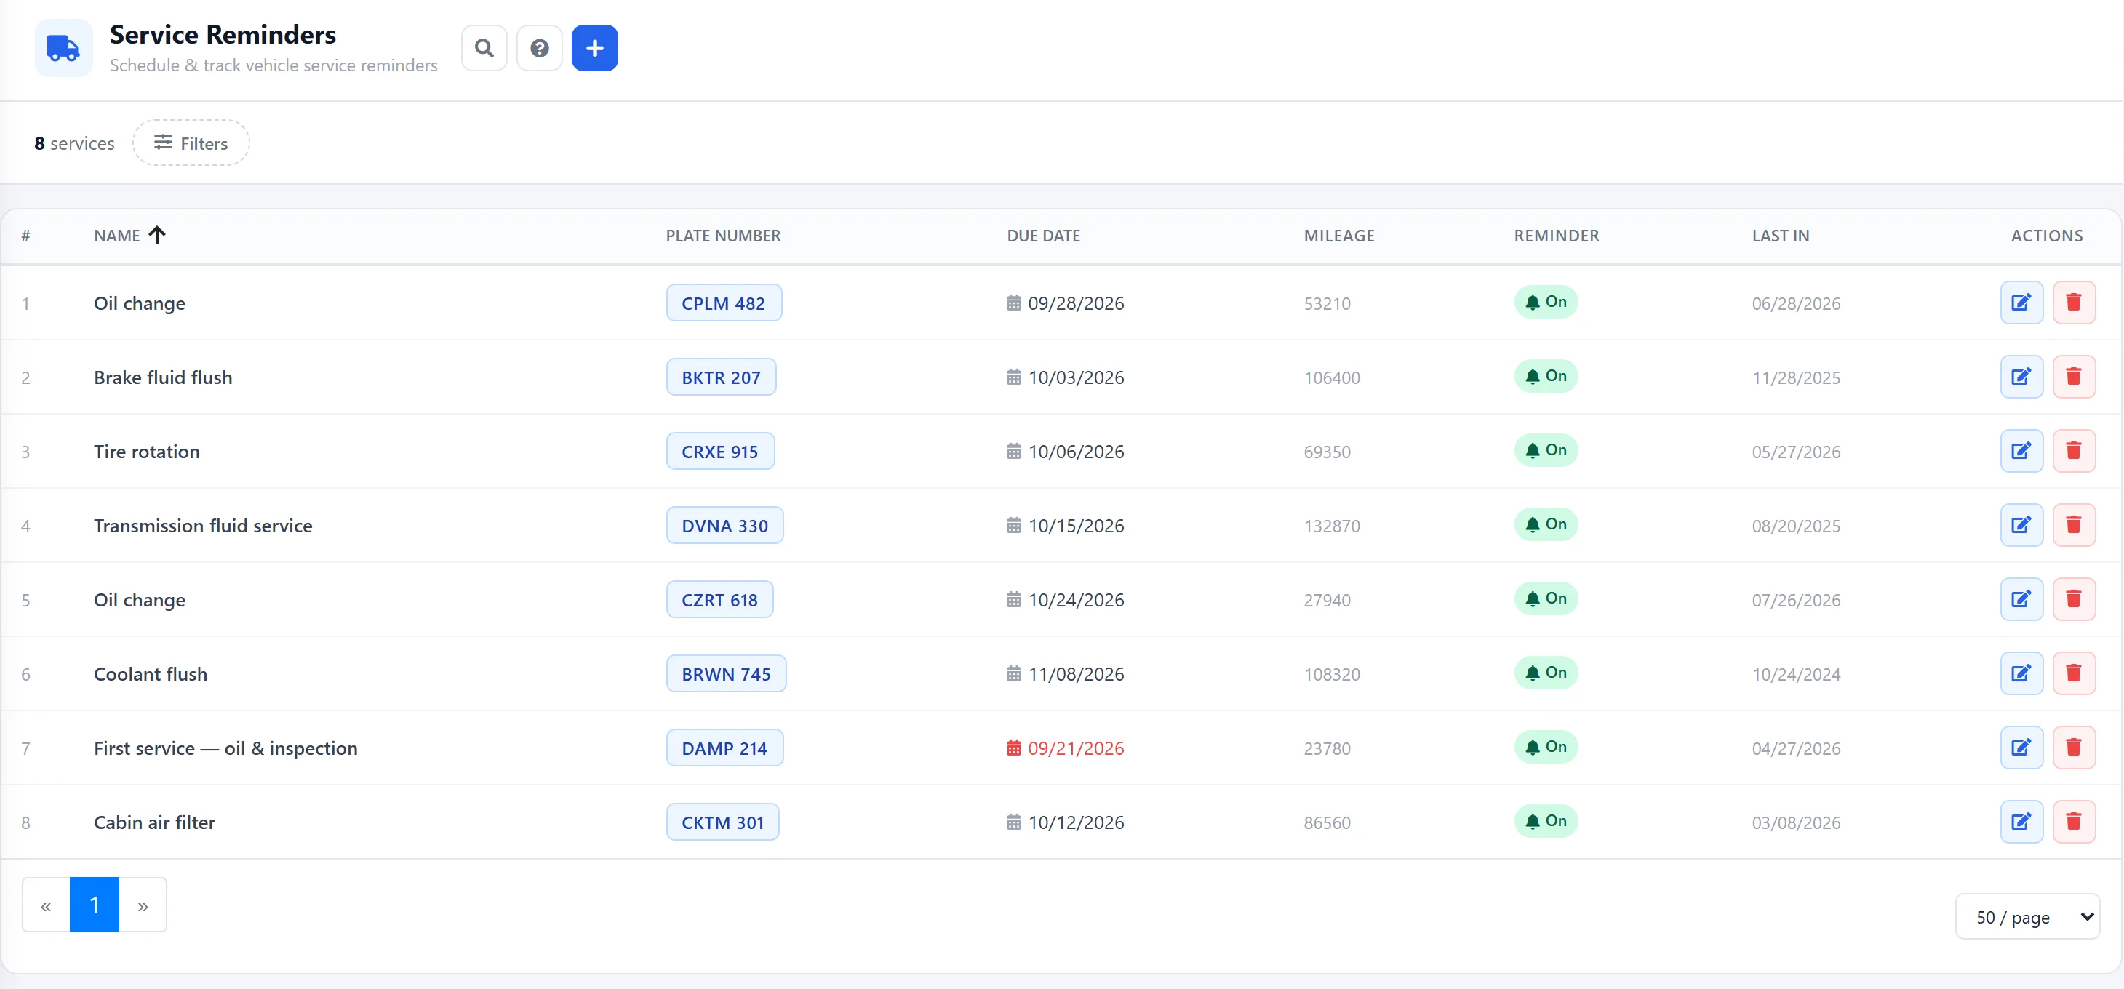2124x989 pixels.
Task: Select page 1 in pagination
Action: [x=94, y=905]
